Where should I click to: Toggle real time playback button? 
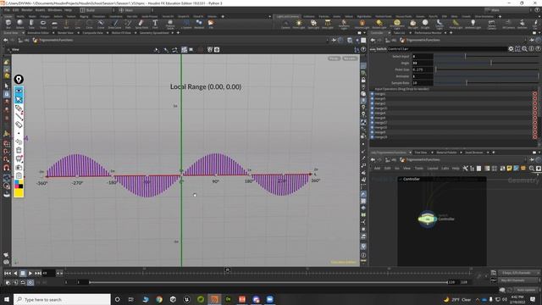(x=30, y=282)
